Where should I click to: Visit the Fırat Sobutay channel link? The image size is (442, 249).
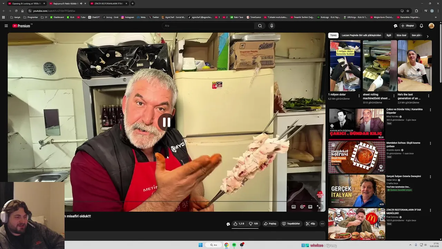click(x=393, y=217)
